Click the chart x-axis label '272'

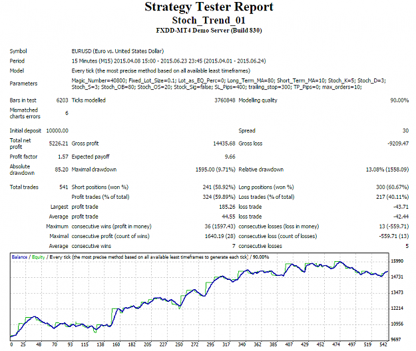pyautogui.click(x=195, y=344)
